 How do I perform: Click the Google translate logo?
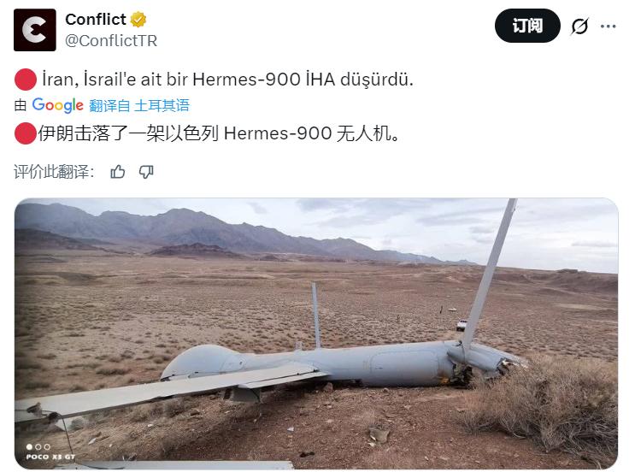pos(57,105)
